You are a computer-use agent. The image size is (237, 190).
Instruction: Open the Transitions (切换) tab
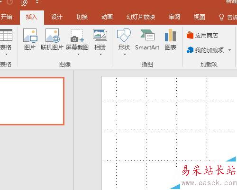tap(82, 17)
